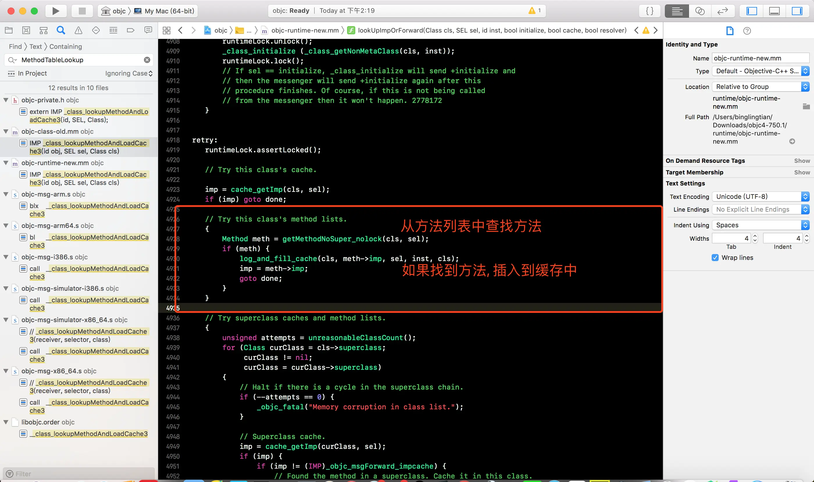Open the Breakpoint navigator icon
Image resolution: width=814 pixels, height=482 pixels.
[131, 31]
